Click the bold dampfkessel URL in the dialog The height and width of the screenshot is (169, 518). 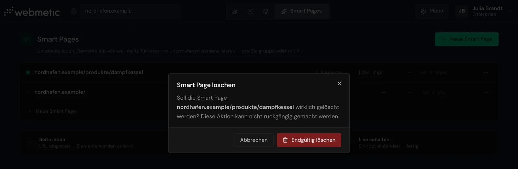(235, 107)
